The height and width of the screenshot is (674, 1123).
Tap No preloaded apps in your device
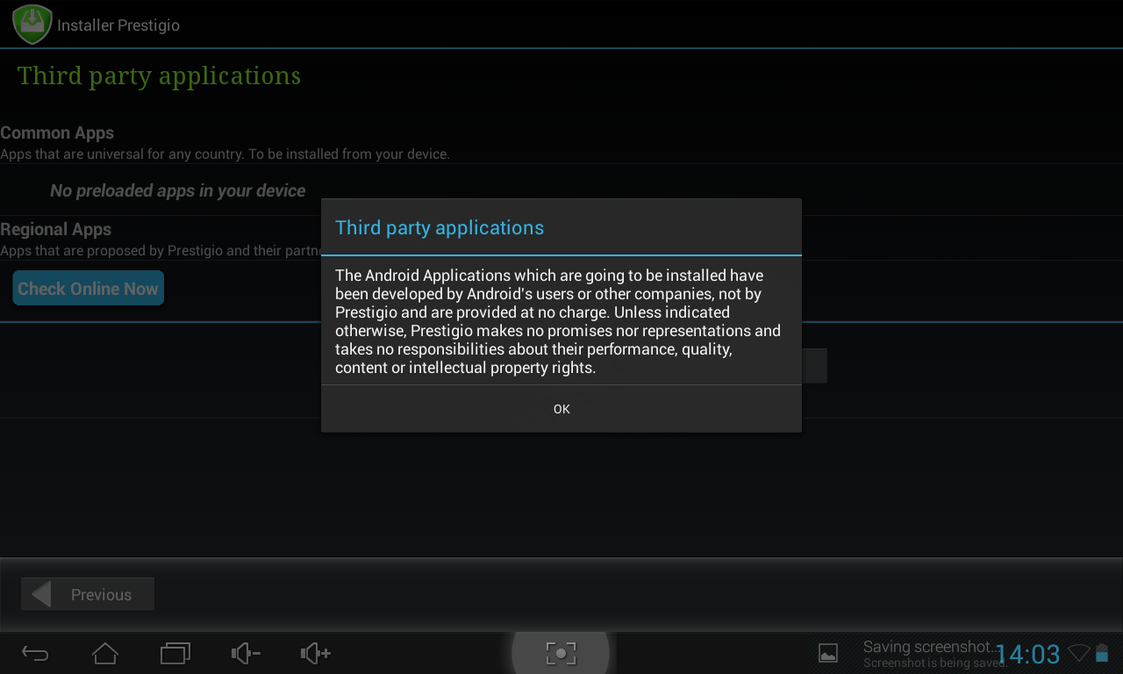click(x=178, y=190)
